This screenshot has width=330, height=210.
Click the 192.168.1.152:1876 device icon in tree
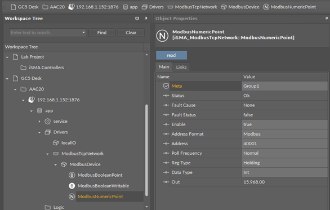(32, 100)
